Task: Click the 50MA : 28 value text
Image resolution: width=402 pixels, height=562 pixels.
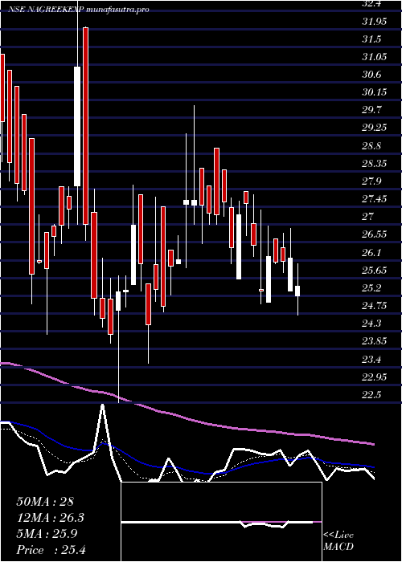Action: click(x=45, y=502)
